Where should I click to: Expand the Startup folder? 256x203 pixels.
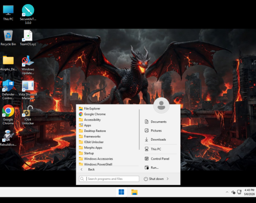(109, 153)
